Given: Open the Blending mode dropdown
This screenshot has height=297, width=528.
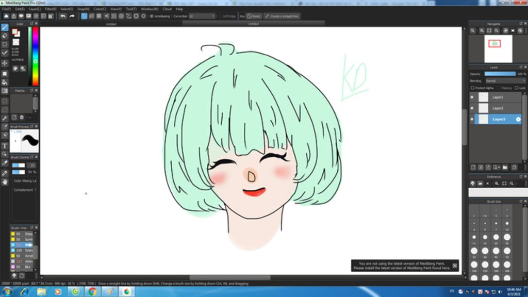Looking at the screenshot, I should pyautogui.click(x=505, y=81).
